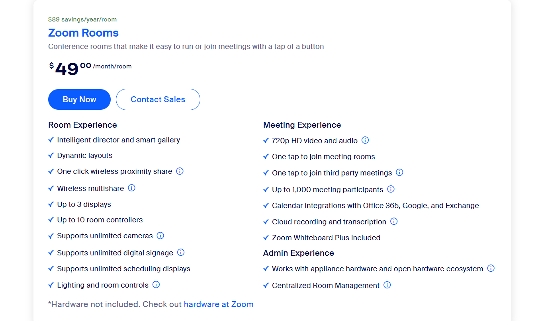540x321 pixels.
Task: Click the Dynamic layouts feature text
Action: tap(84, 156)
